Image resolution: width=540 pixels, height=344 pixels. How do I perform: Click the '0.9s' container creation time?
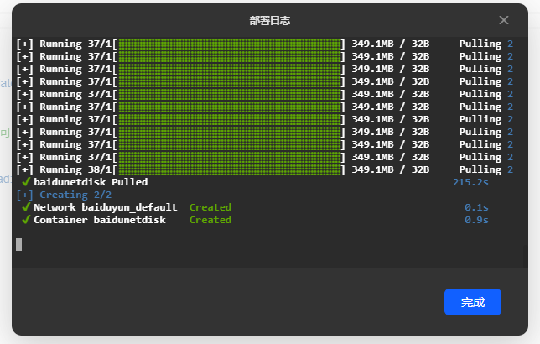[476, 220]
